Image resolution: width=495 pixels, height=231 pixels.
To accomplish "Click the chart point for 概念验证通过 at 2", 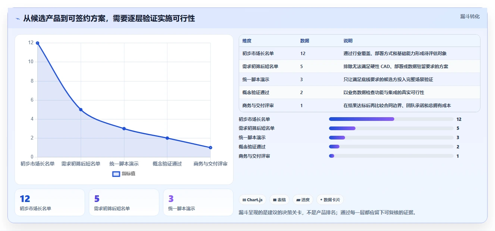I will pyautogui.click(x=167, y=138).
